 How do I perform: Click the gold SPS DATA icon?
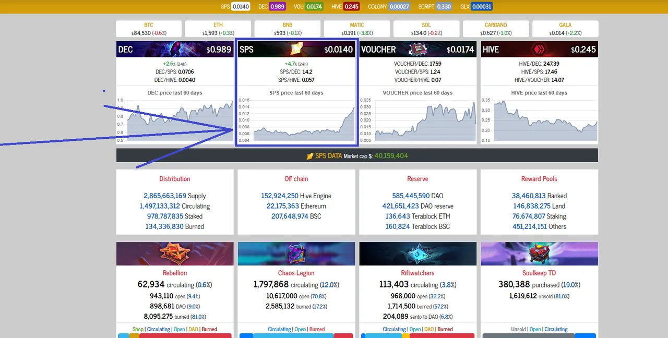click(x=310, y=156)
